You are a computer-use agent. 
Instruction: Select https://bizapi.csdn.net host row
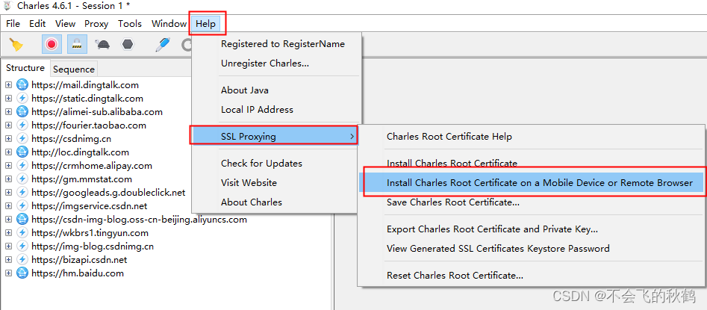(x=79, y=260)
